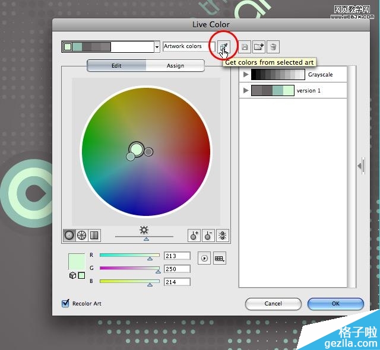The width and height of the screenshot is (380, 350).
Task: Click the add color tool icon
Action: point(194,236)
